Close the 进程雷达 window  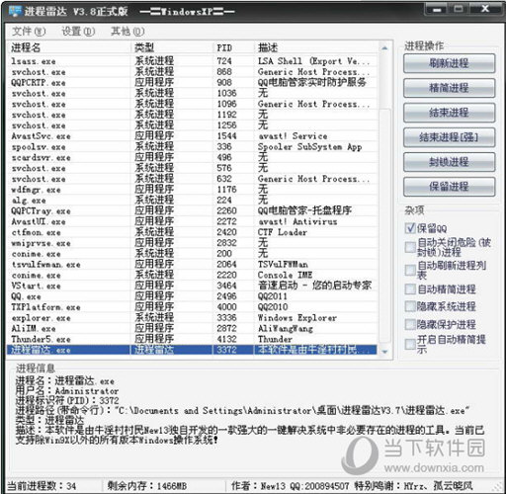pos(485,10)
